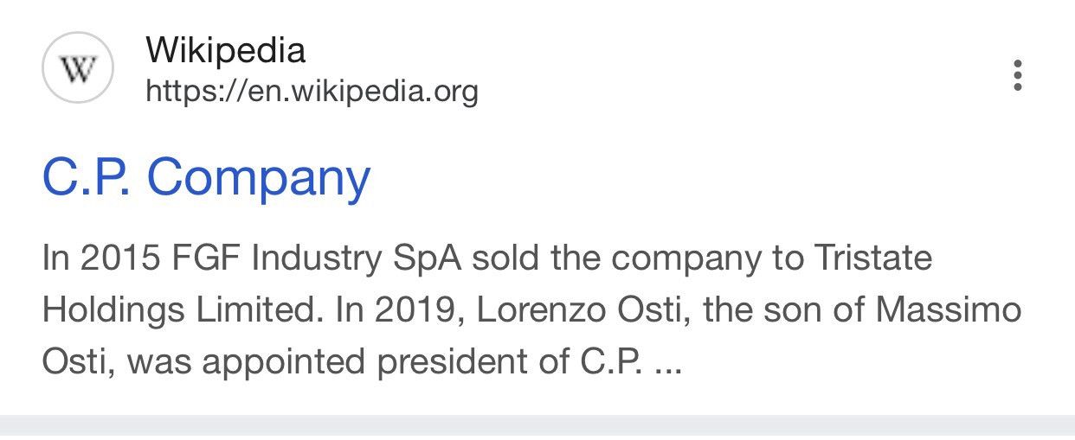Screen dimensions: 1075x440
Task: Click the https://en.wikipedia.org URL
Action: pyautogui.click(x=312, y=90)
